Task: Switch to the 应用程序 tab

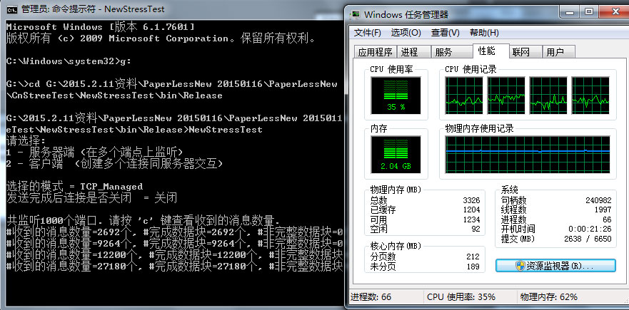Action: (375, 52)
